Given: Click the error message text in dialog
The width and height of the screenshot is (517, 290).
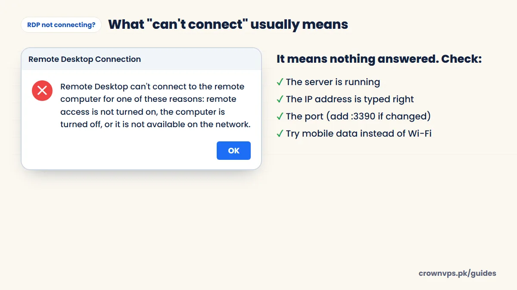Looking at the screenshot, I should [x=155, y=105].
